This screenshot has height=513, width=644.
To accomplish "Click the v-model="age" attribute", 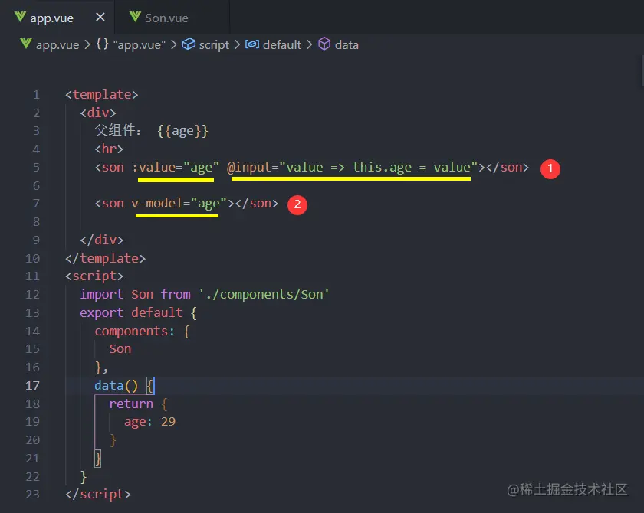I will click(x=179, y=204).
